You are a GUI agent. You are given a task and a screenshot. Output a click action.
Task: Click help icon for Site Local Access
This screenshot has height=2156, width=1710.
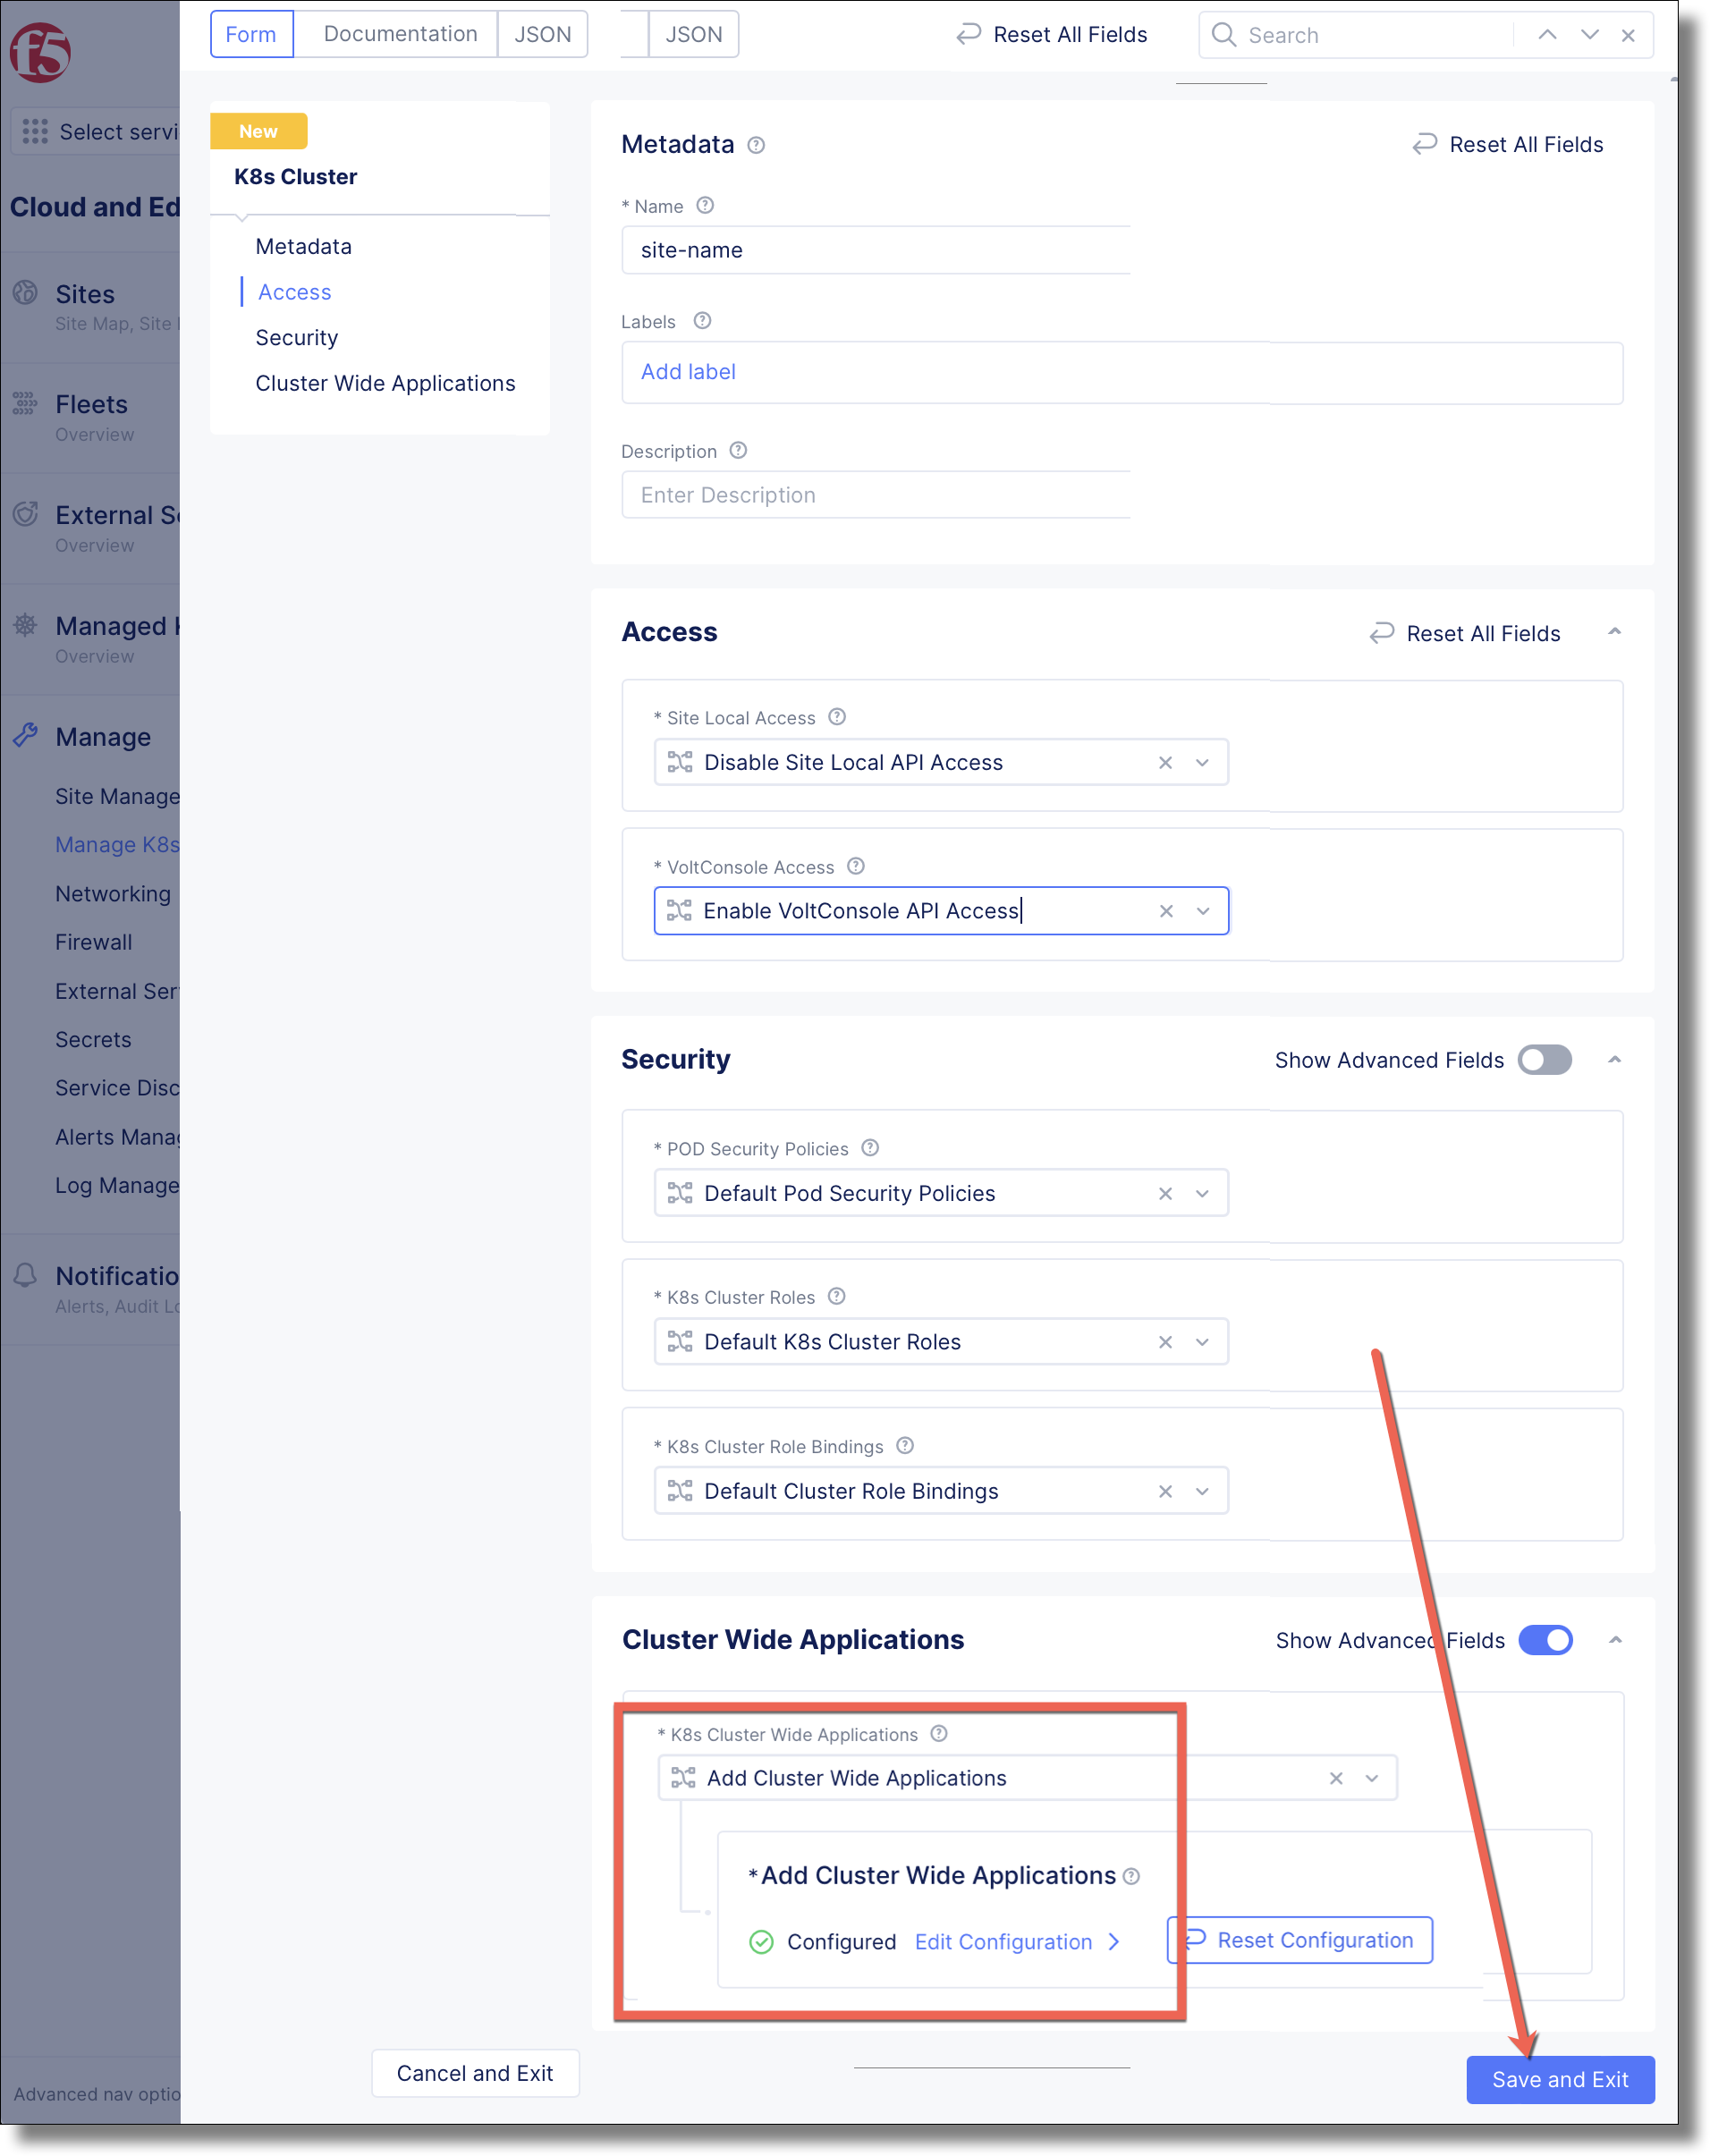point(837,717)
